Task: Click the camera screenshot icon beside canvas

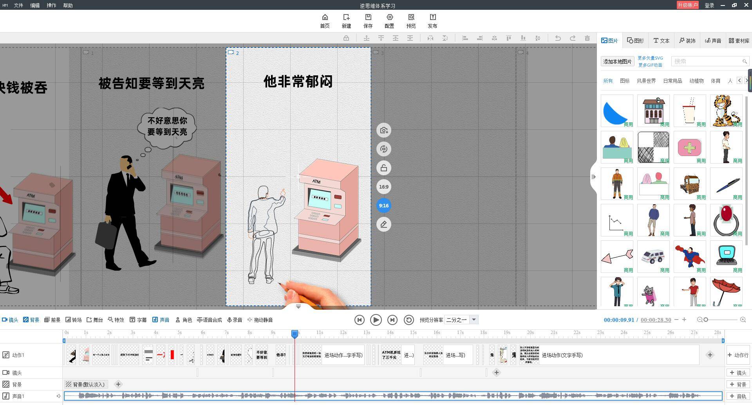Action: 383,131
